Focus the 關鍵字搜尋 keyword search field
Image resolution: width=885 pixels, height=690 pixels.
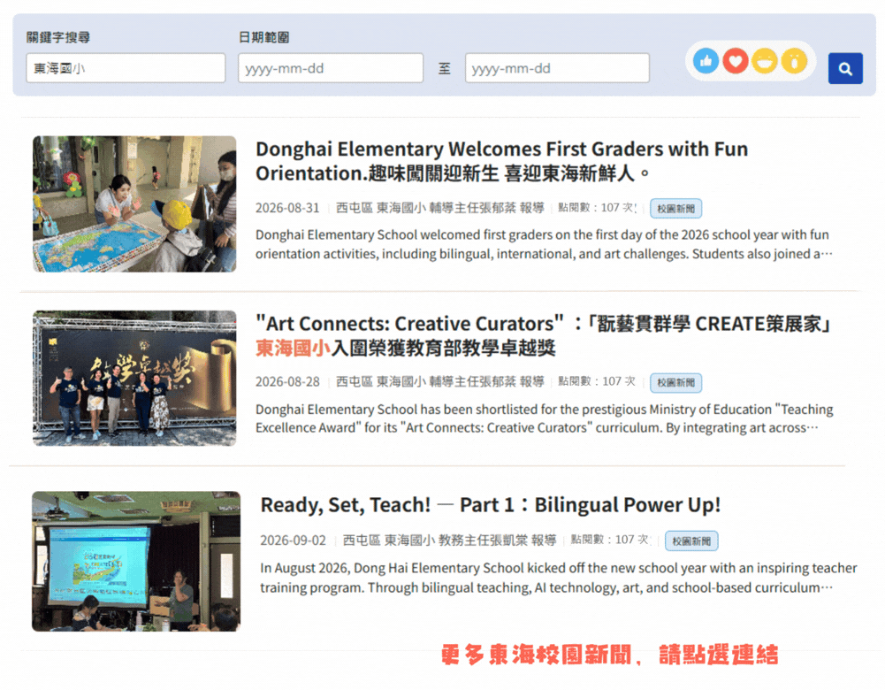126,68
